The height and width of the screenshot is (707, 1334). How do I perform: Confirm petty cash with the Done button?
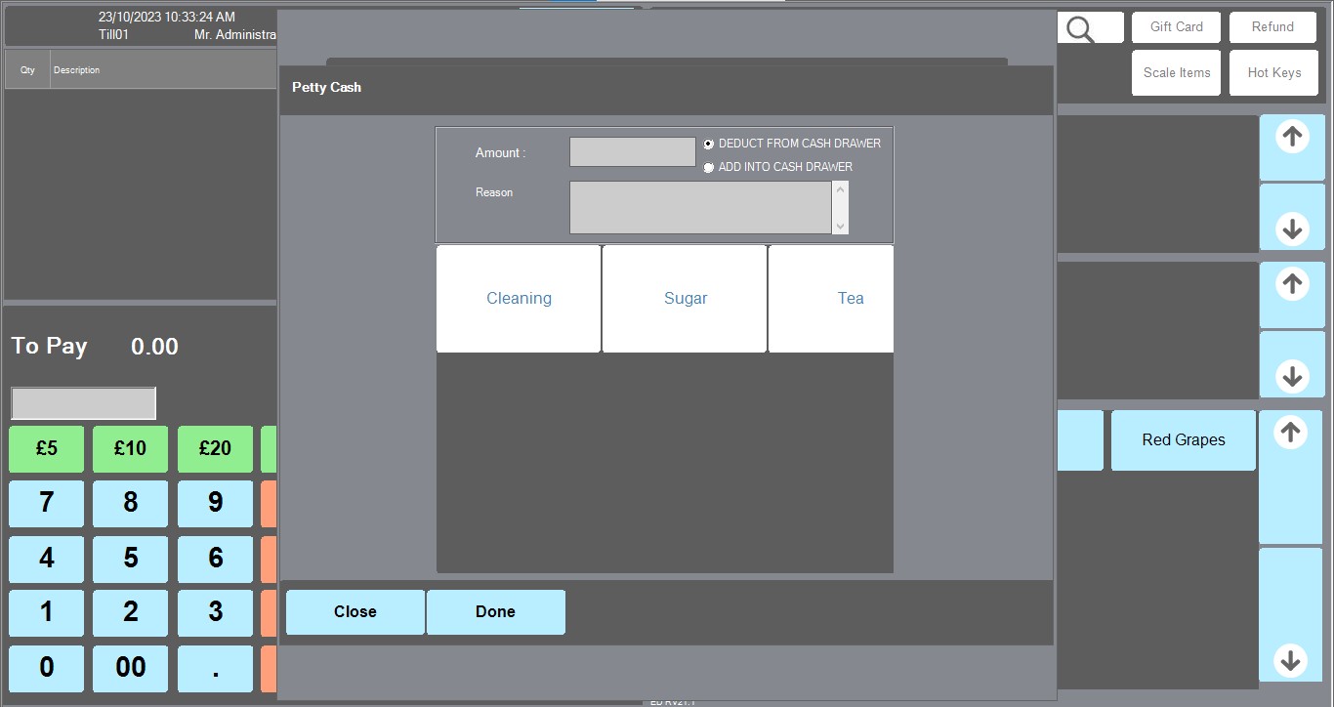tap(495, 612)
